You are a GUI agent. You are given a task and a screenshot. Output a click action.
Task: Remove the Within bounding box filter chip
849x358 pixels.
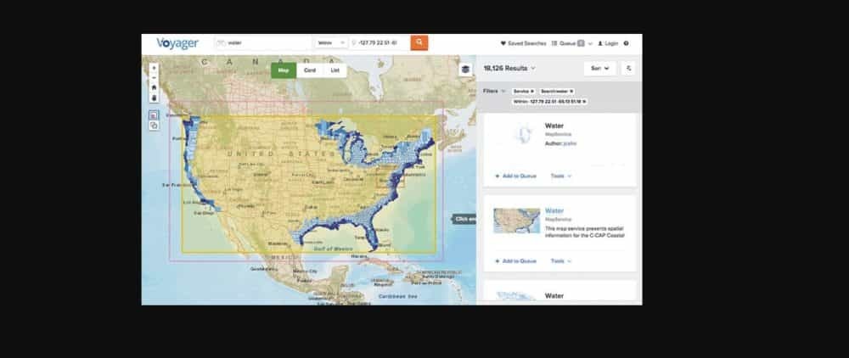tap(584, 101)
